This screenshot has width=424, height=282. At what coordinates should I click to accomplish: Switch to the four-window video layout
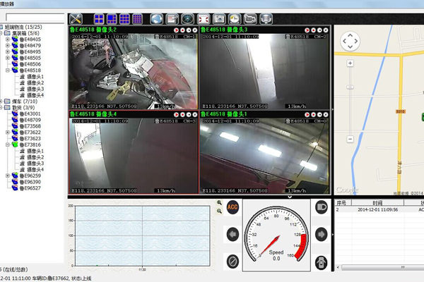point(99,18)
